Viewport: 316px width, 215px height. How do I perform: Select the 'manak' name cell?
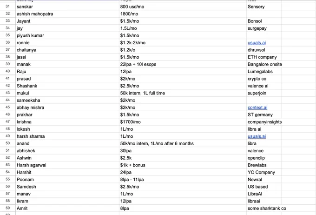67,64
